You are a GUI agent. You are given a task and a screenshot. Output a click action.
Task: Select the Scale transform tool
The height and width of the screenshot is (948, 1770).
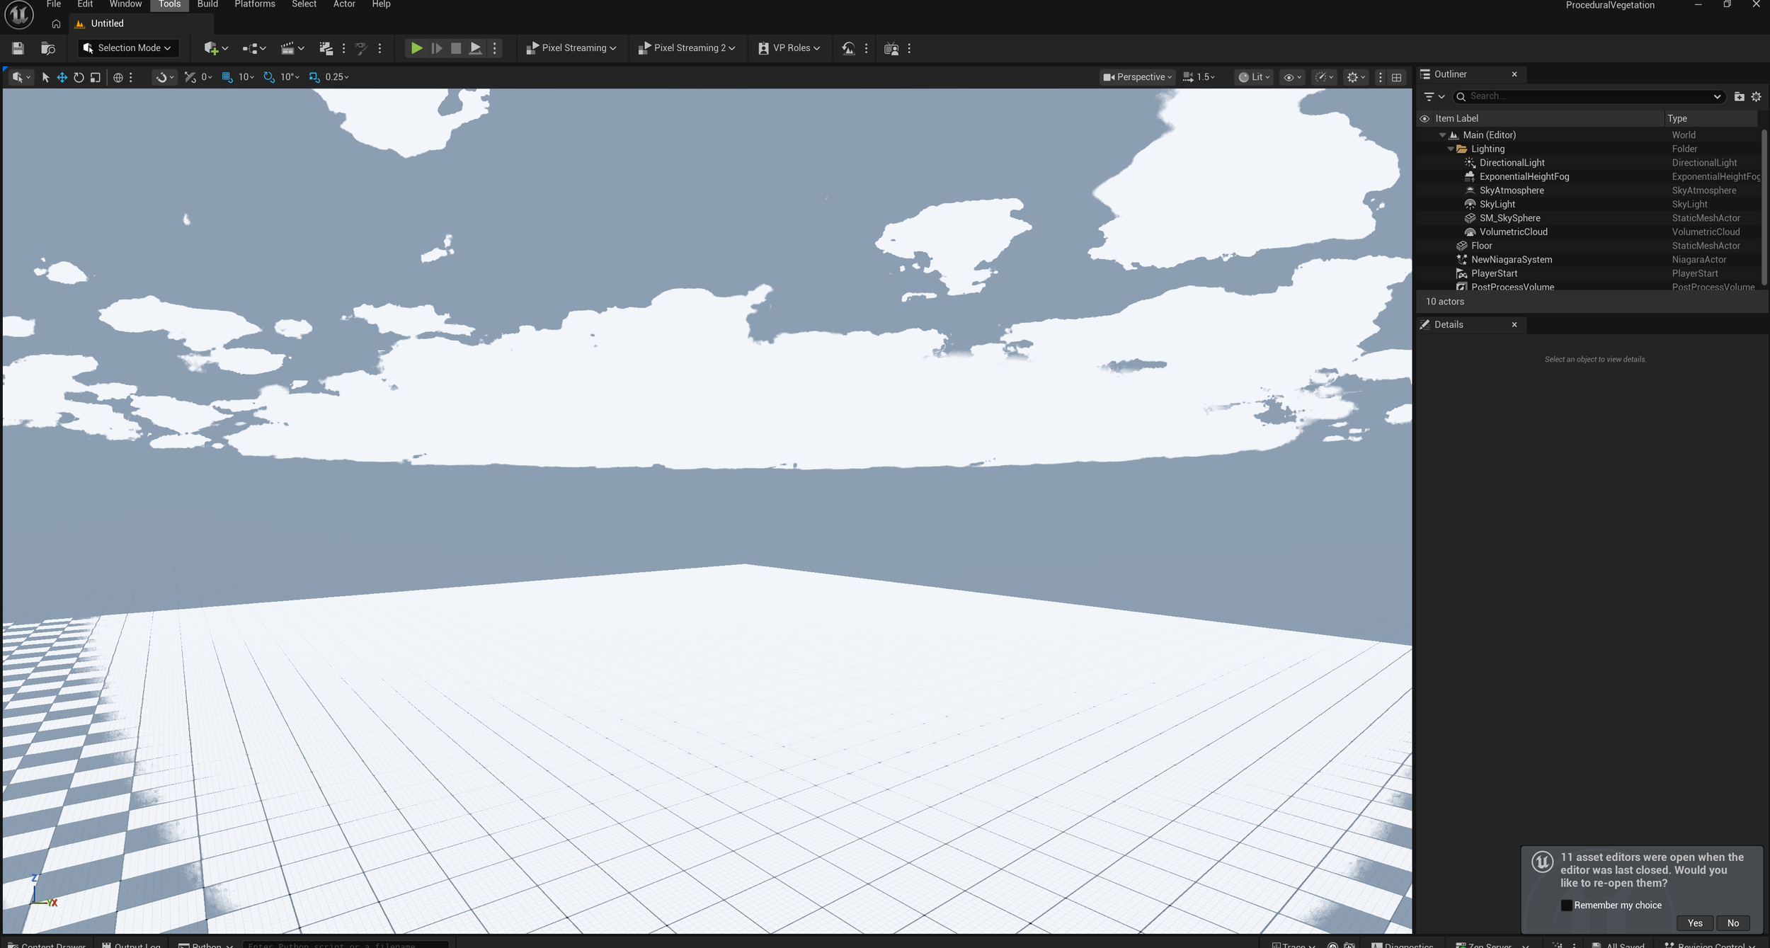(96, 77)
